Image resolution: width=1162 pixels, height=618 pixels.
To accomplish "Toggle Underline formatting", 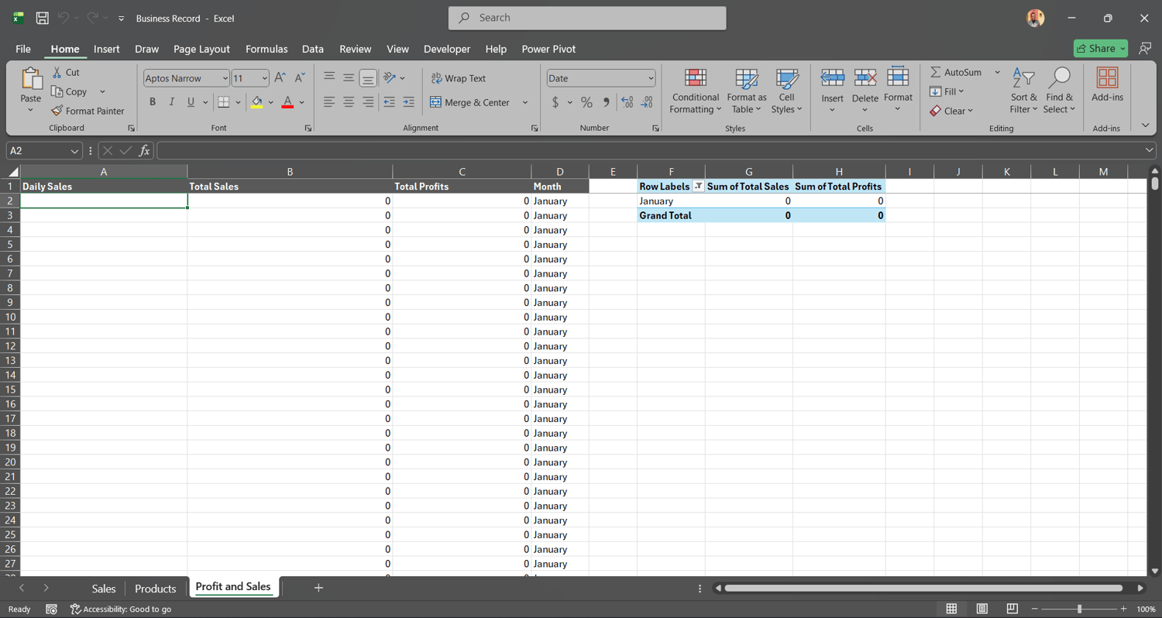I will [191, 102].
